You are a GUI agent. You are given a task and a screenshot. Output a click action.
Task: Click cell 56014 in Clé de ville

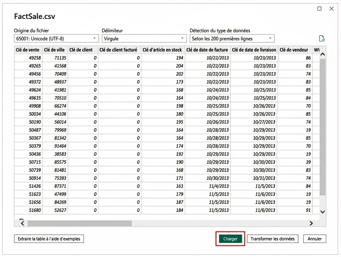[x=55, y=122]
